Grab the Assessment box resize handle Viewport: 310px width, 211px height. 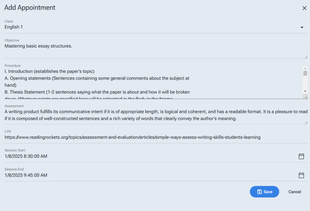click(306, 122)
